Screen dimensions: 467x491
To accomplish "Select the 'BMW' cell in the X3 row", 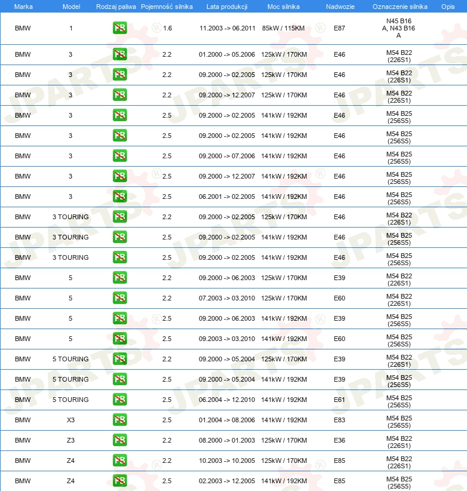I will click(x=23, y=420).
